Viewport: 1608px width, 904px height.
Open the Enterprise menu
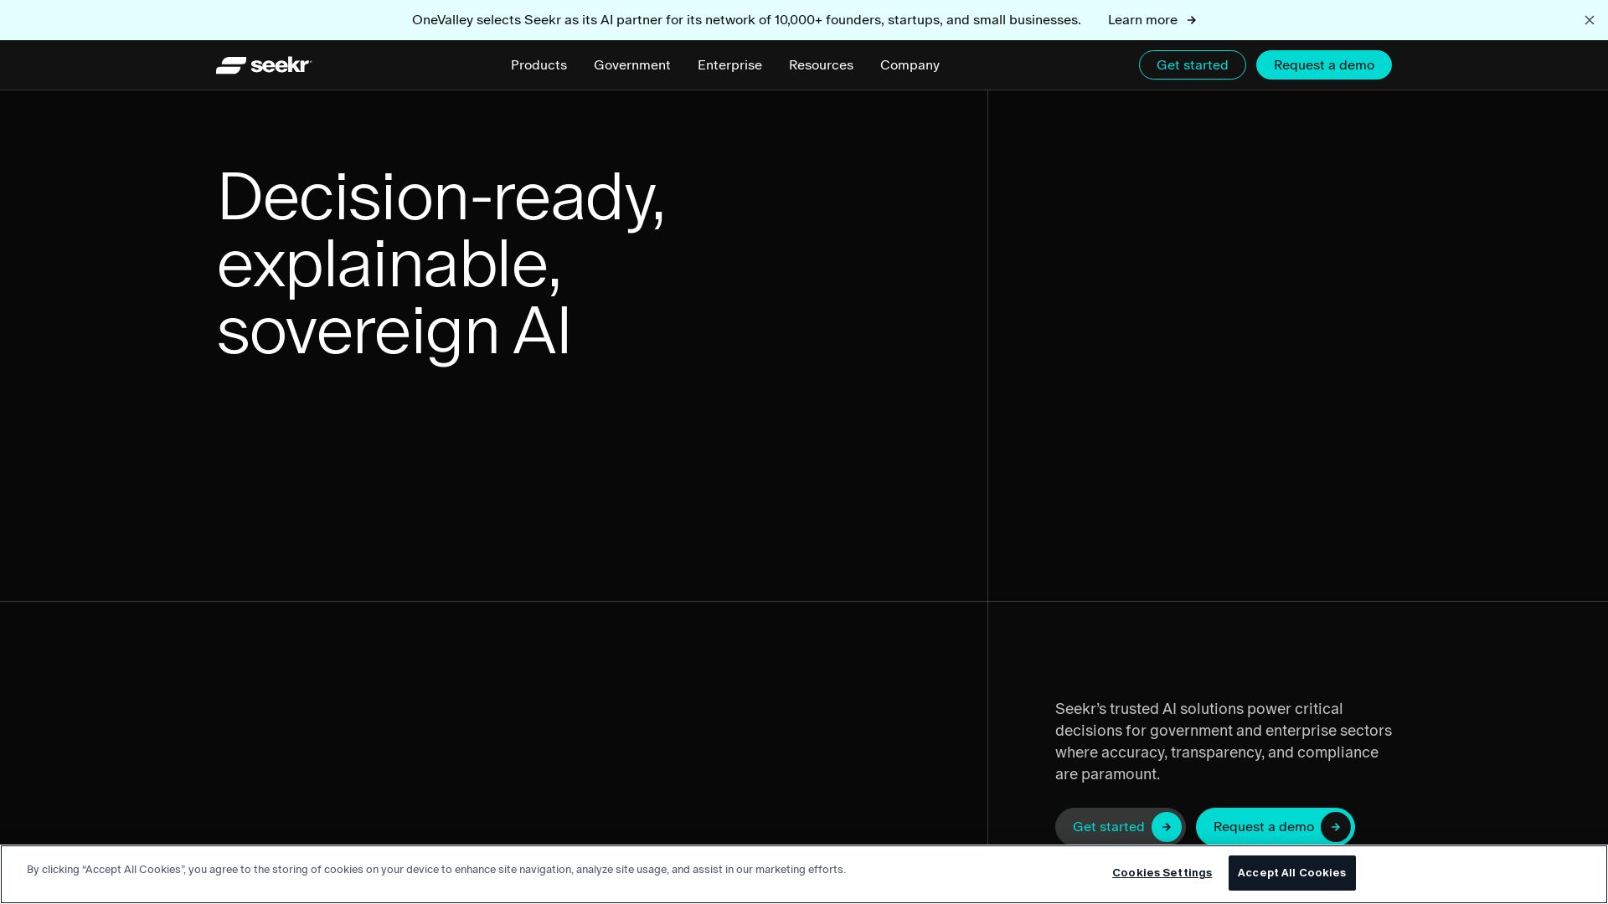tap(729, 65)
